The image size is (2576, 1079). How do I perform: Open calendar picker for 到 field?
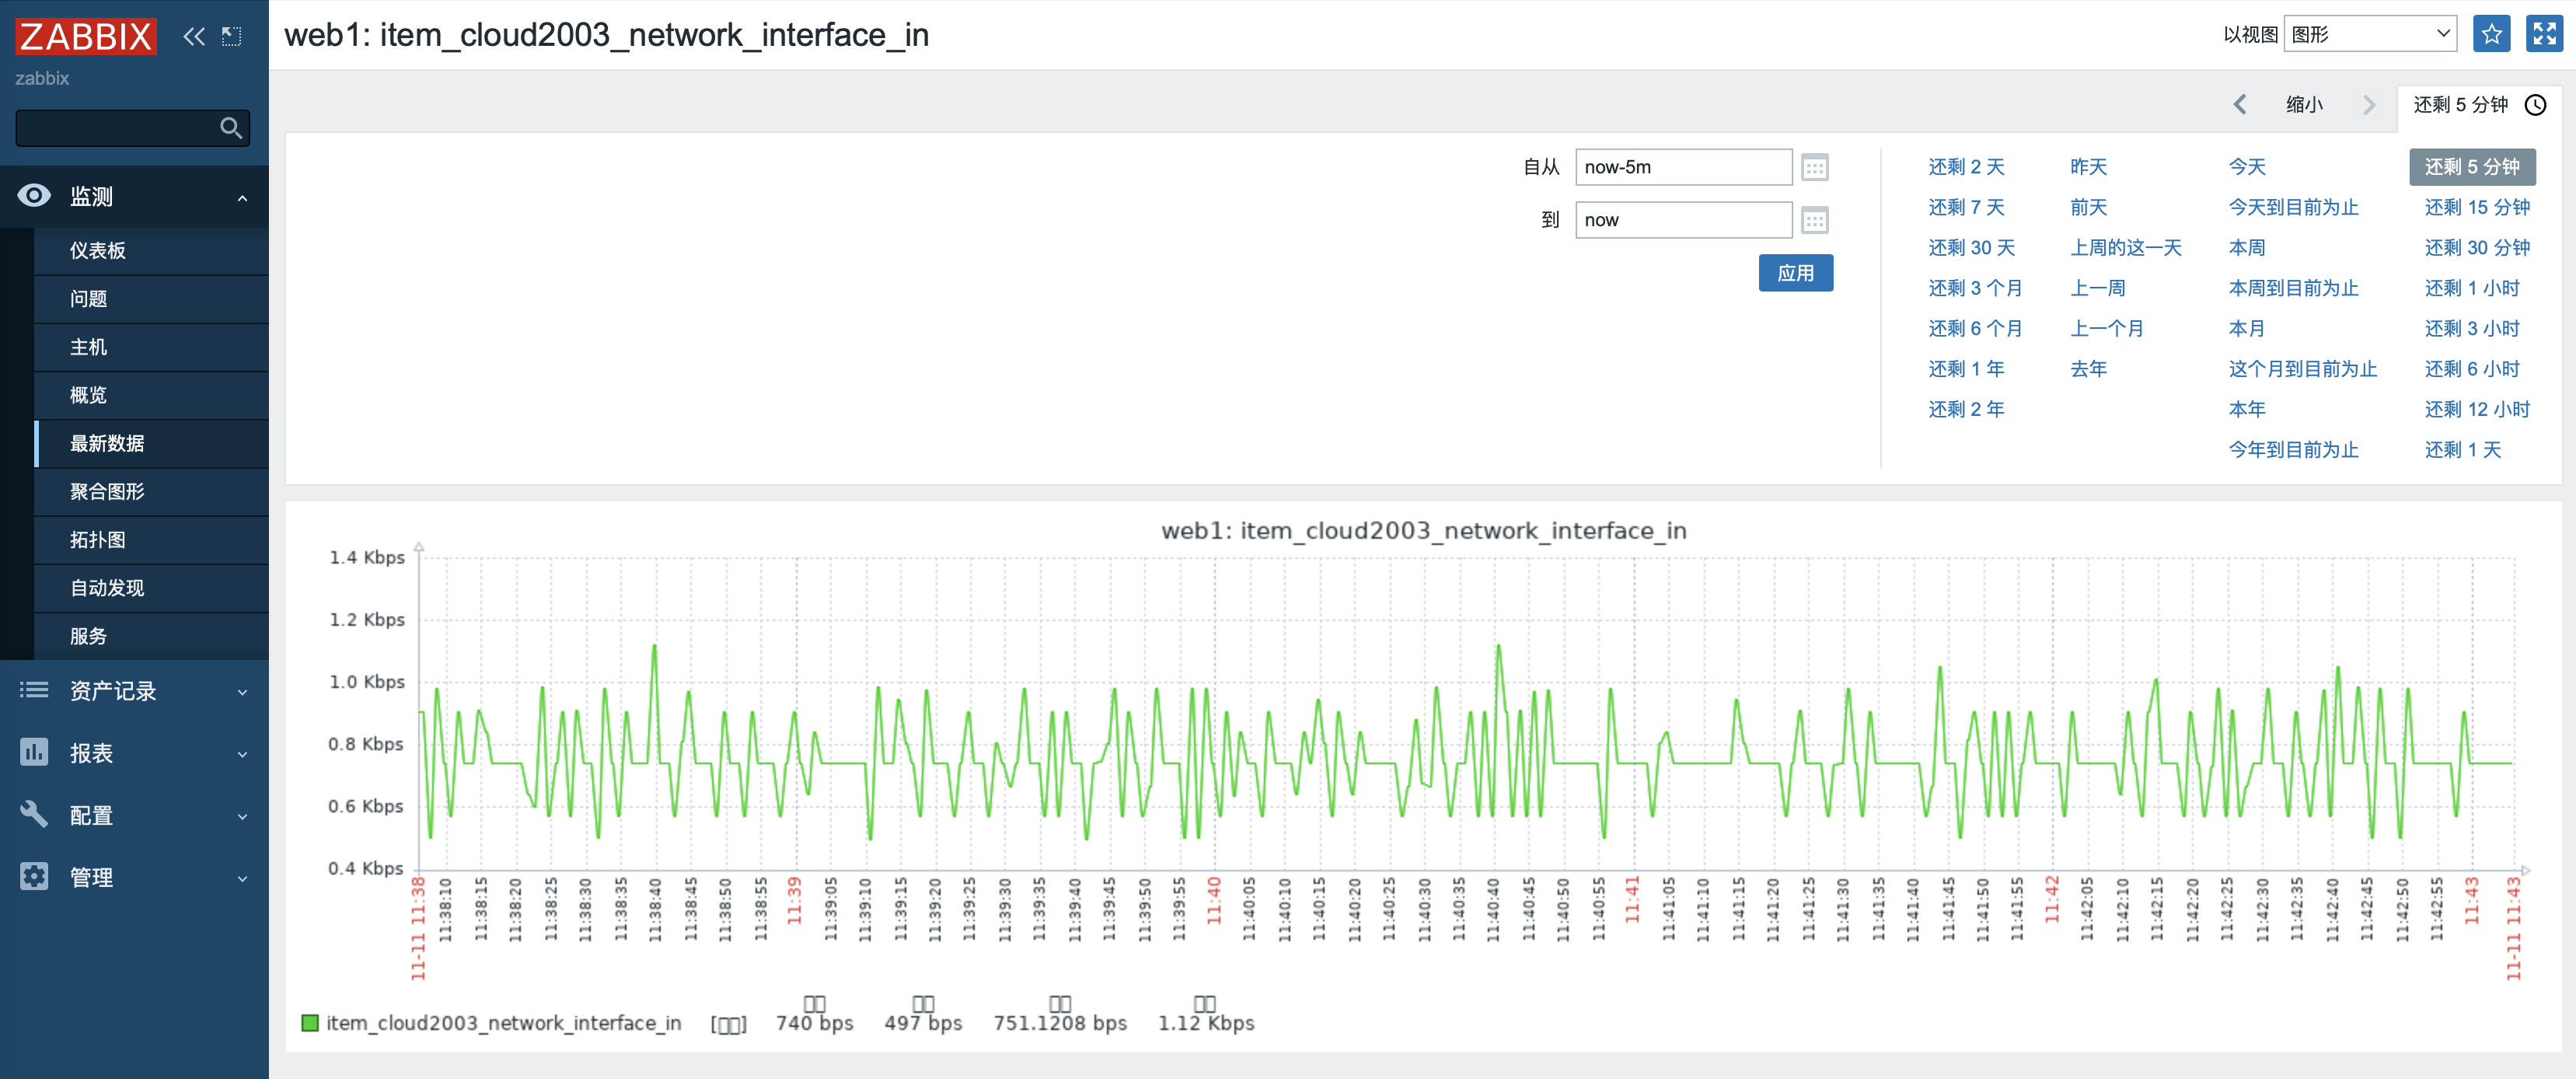pos(1815,220)
